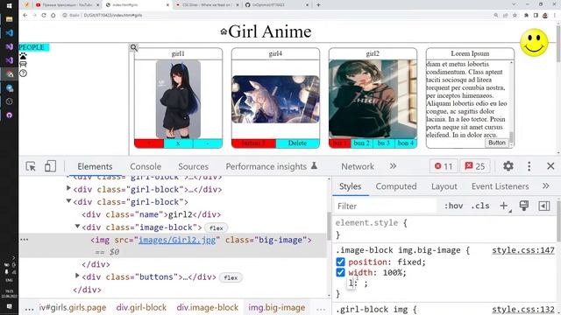Click the flex badge beside image-block
This screenshot has width=561, height=315.
pyautogui.click(x=217, y=227)
